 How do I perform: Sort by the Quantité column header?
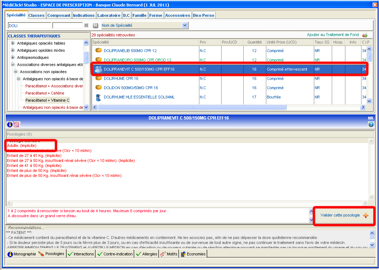(x=254, y=42)
